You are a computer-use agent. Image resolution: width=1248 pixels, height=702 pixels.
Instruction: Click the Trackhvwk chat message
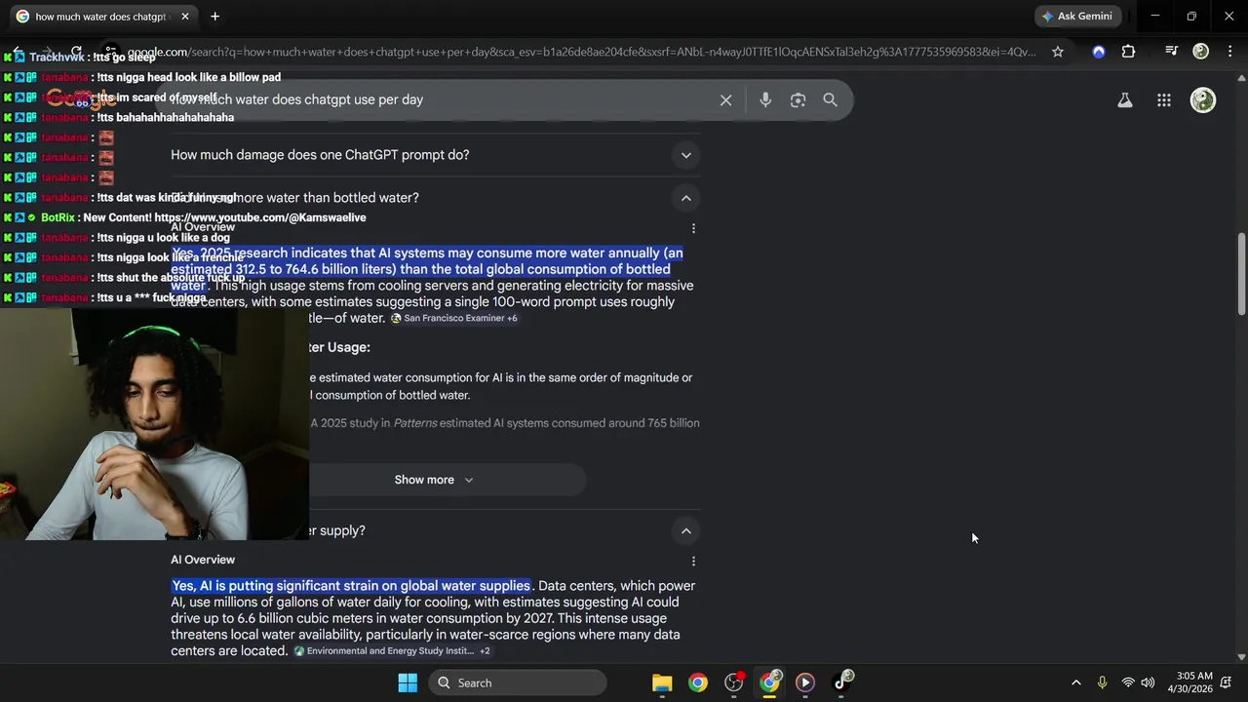click(93, 58)
